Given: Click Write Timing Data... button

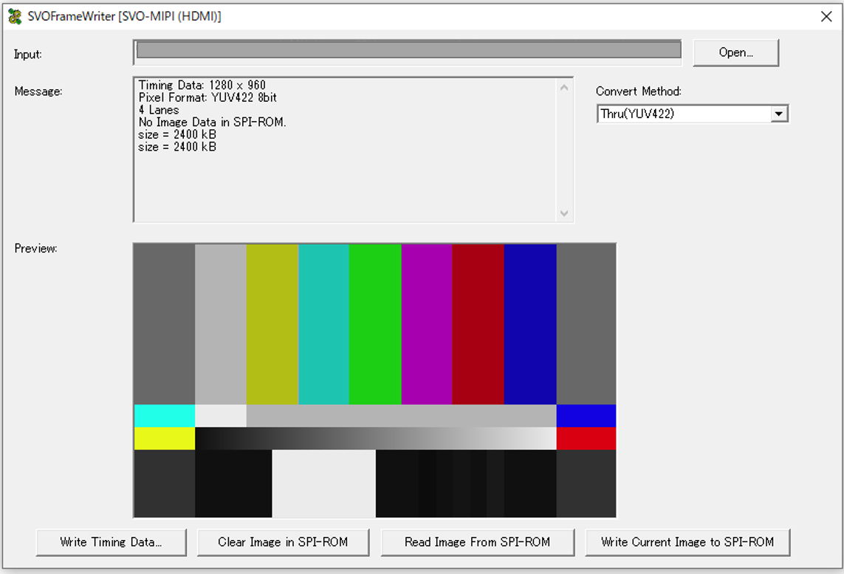Looking at the screenshot, I should [x=111, y=542].
